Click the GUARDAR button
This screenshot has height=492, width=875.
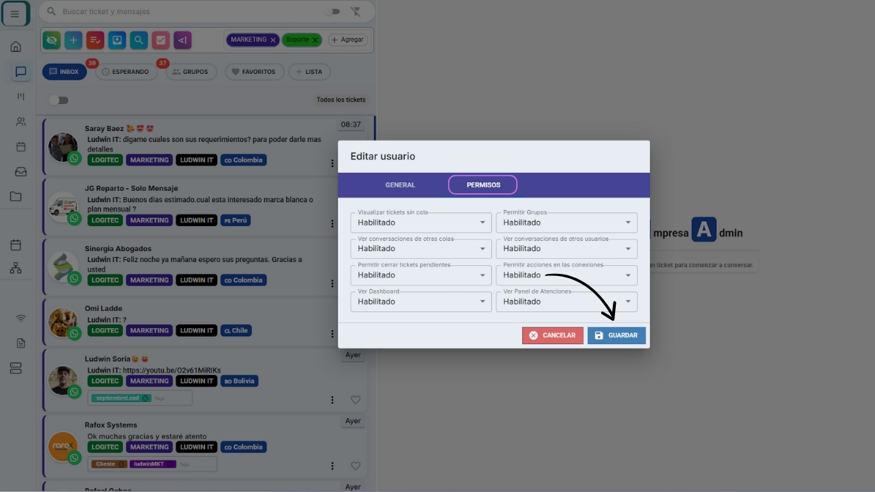pyautogui.click(x=616, y=335)
